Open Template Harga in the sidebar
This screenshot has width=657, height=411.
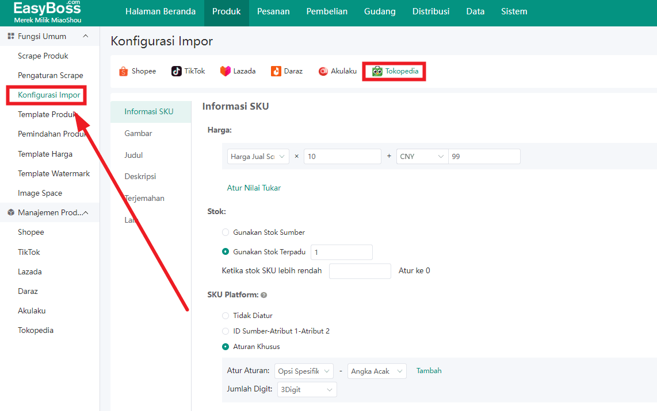[45, 154]
